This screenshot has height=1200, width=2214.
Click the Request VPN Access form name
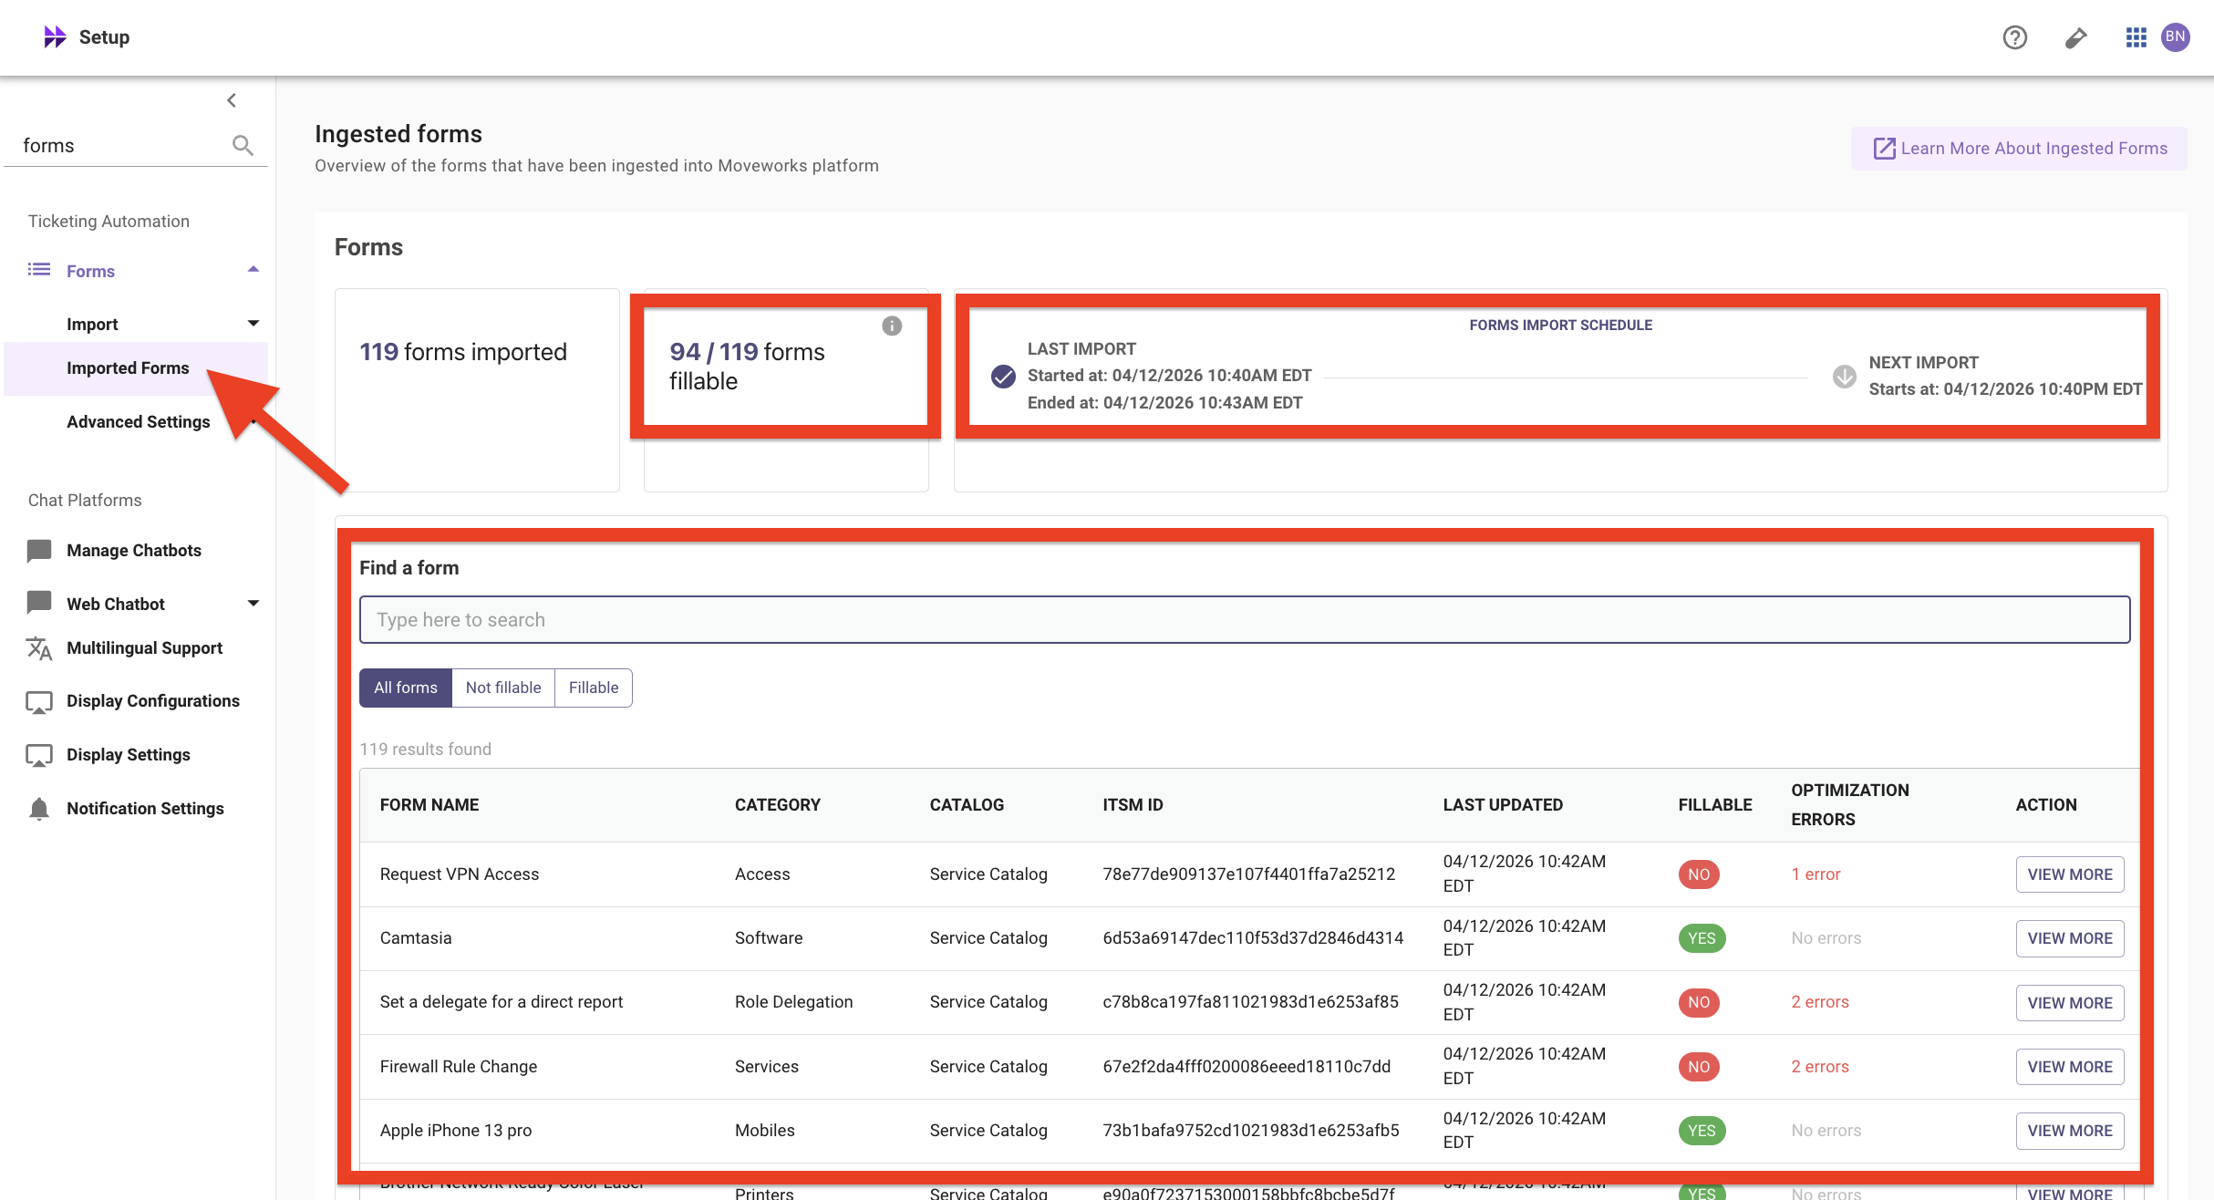(460, 874)
